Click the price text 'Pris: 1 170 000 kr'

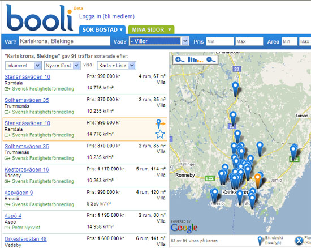106,169
